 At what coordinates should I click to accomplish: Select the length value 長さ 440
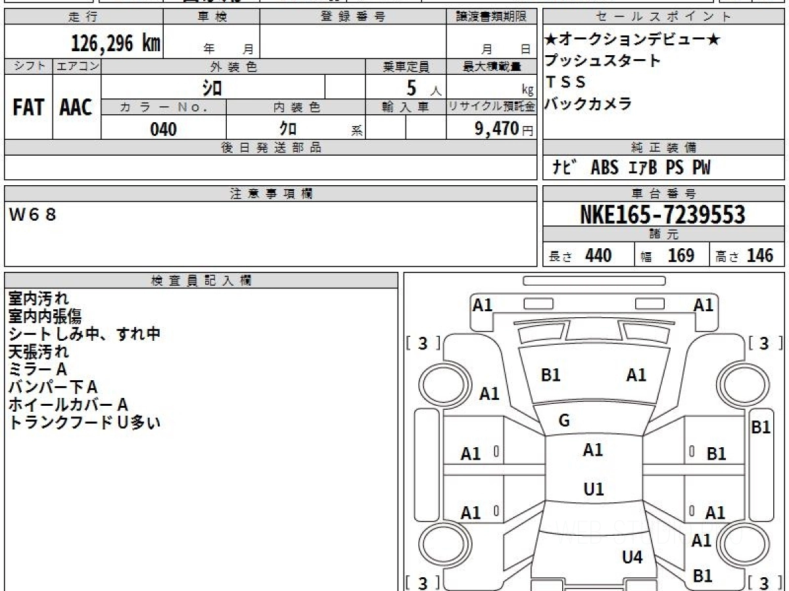pos(581,255)
